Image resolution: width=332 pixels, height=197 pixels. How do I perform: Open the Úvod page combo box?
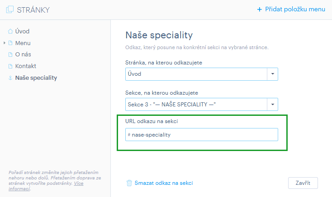[202, 74]
